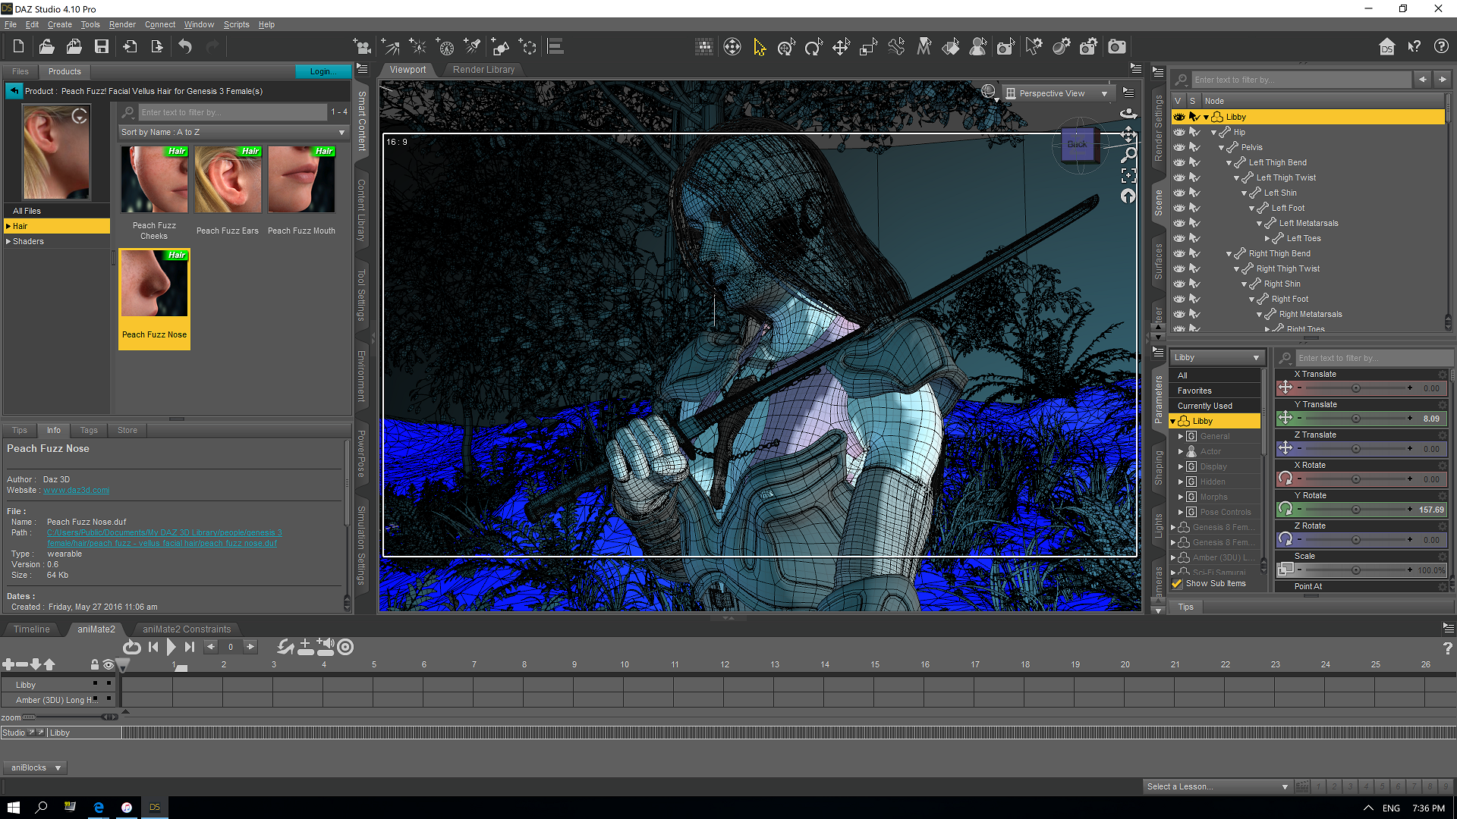Go back from Peach Fuzz product
The image size is (1457, 819).
tap(14, 91)
